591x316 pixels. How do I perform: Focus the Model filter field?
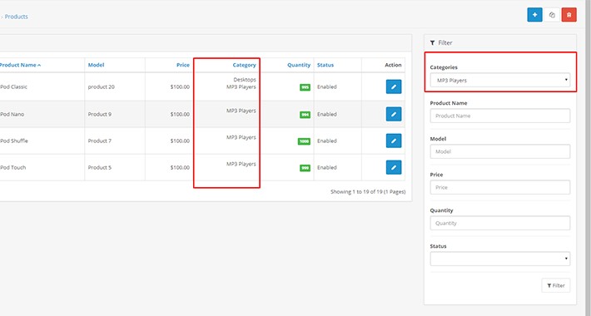(499, 151)
